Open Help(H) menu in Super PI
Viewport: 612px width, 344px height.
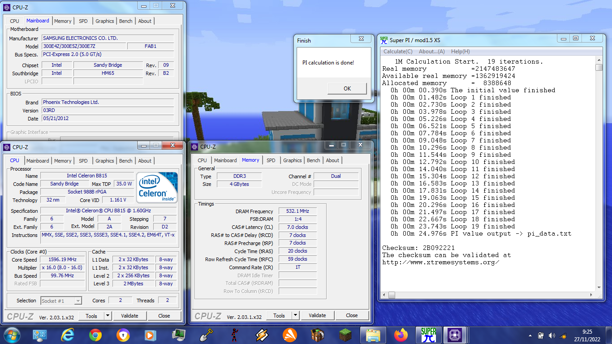[461, 52]
